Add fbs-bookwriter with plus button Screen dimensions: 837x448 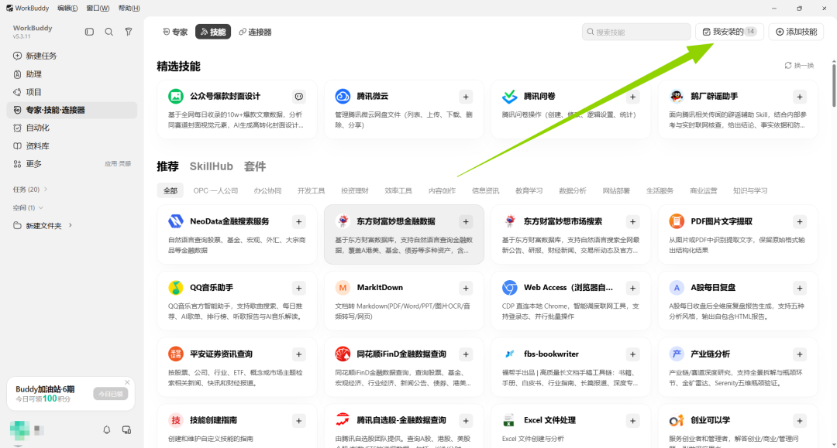point(632,354)
